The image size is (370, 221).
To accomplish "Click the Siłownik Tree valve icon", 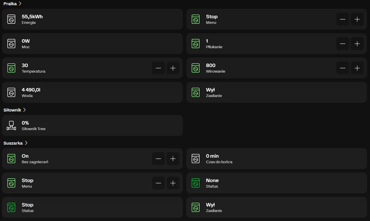I will tap(11, 125).
